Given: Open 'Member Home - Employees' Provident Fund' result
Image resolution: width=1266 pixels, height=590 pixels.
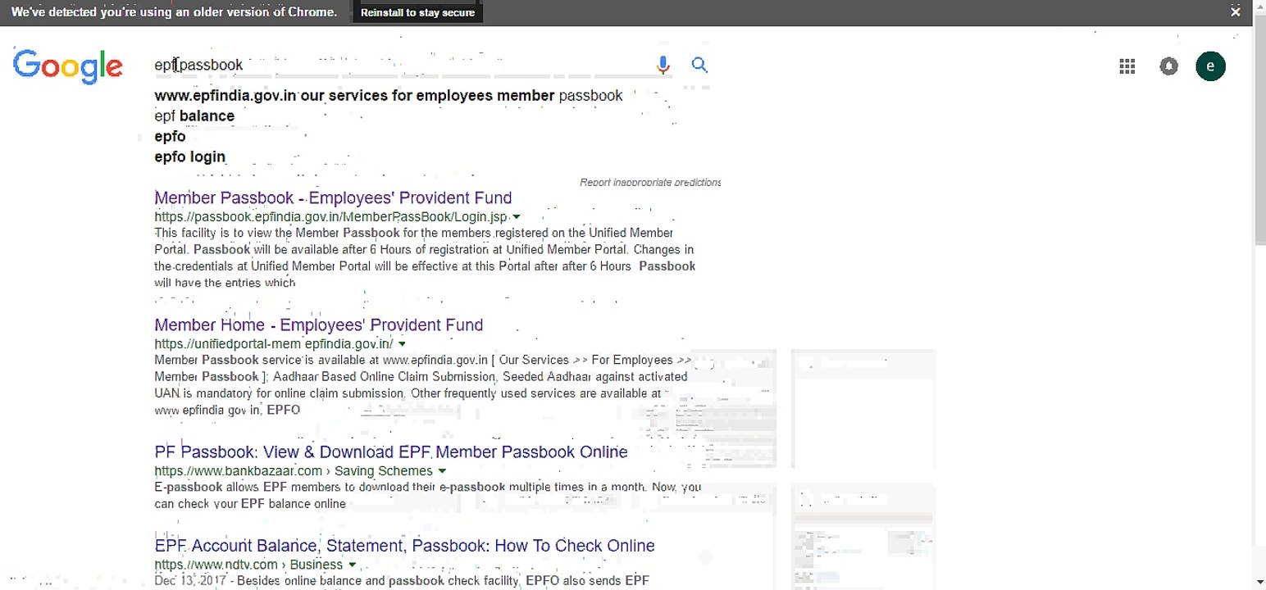Looking at the screenshot, I should (x=318, y=325).
